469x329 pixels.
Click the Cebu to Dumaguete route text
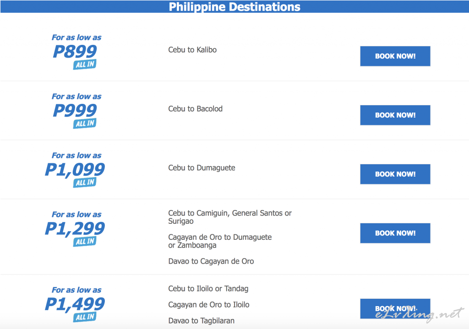202,168
